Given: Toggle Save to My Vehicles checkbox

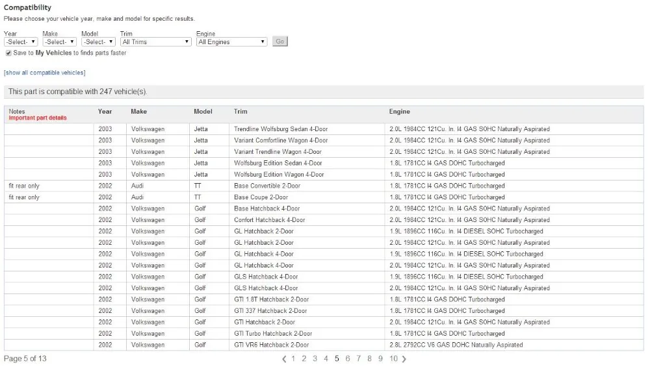Looking at the screenshot, I should 8,53.
